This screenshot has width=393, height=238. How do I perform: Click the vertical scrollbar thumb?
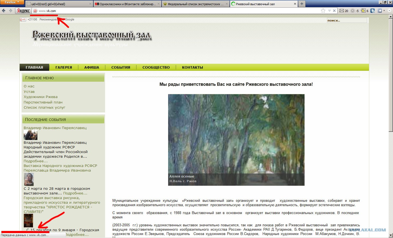point(391,75)
